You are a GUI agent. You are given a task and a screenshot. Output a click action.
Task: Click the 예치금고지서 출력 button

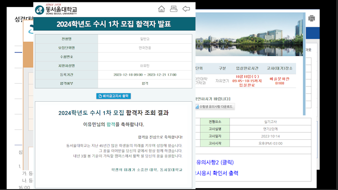pyautogui.click(x=114, y=96)
